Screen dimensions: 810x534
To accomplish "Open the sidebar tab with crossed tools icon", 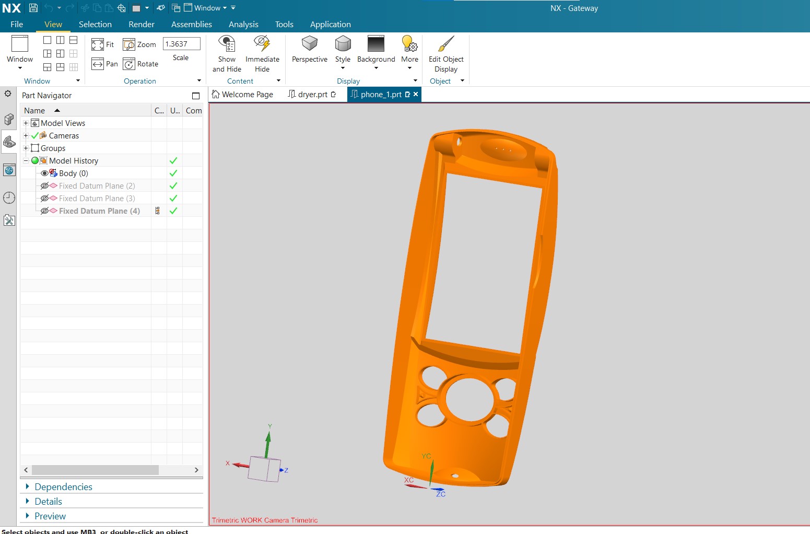I will (x=9, y=220).
